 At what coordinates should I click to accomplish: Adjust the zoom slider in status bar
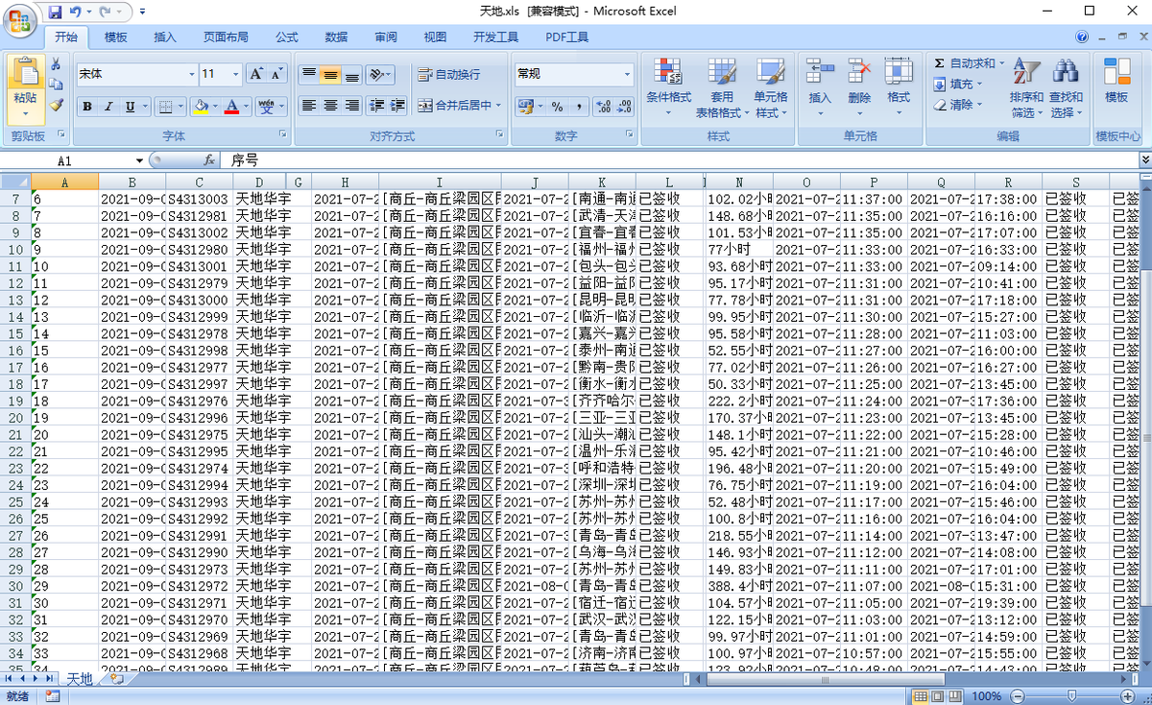[x=1072, y=695]
